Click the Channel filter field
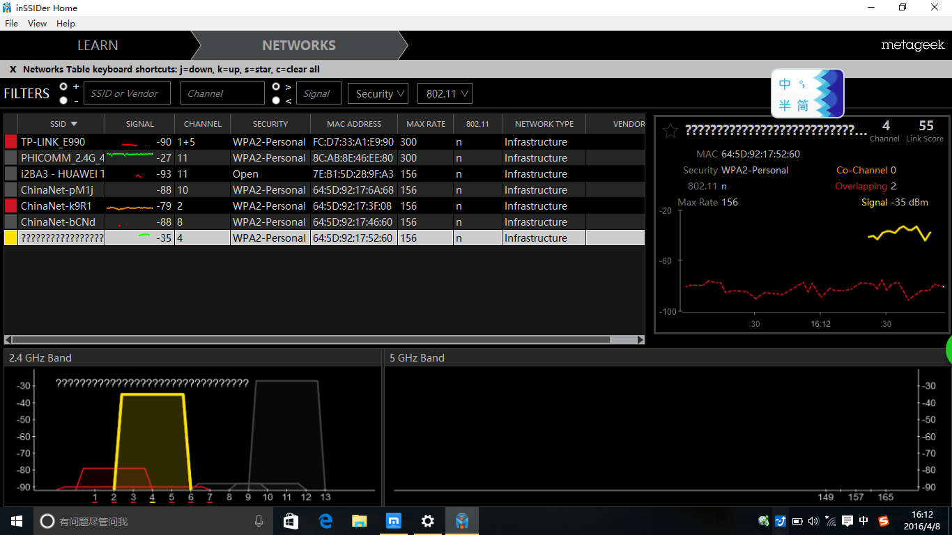952x535 pixels. 222,93
